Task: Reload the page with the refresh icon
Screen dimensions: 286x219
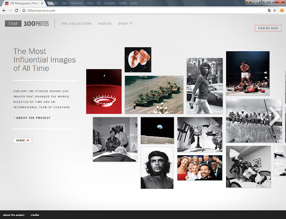Action: pyautogui.click(x=17, y=11)
